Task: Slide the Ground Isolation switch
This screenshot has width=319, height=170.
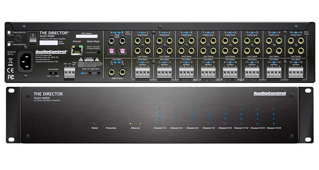Action: 53,73
